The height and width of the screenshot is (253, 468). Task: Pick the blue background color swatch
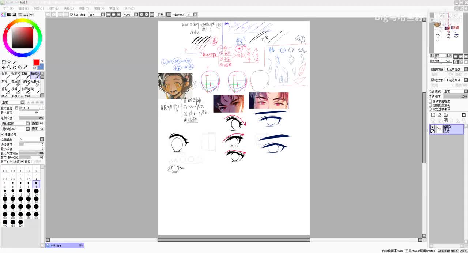point(42,67)
